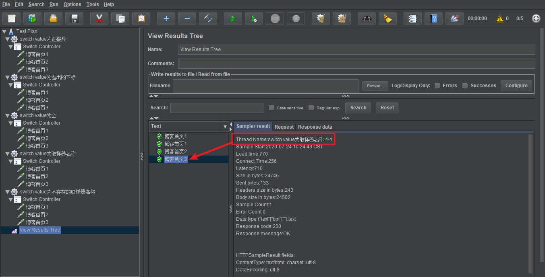This screenshot has height=277, width=545.
Task: Click the plus Expand All icon
Action: pos(166,18)
